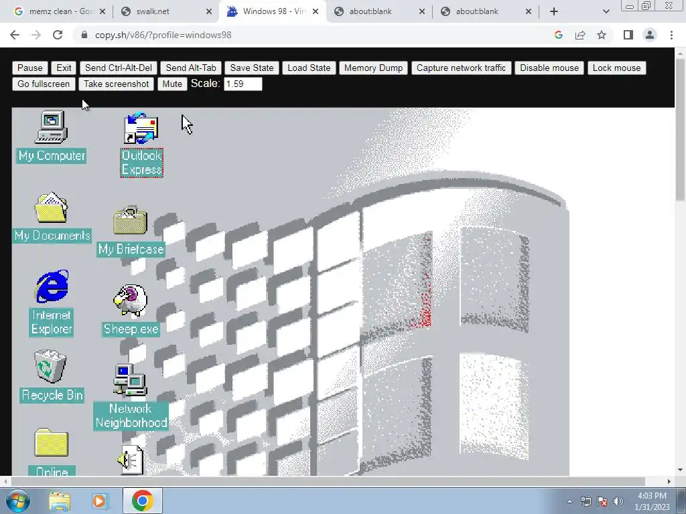This screenshot has width=686, height=514.
Task: Show hidden tray icons arrow
Action: pyautogui.click(x=569, y=501)
